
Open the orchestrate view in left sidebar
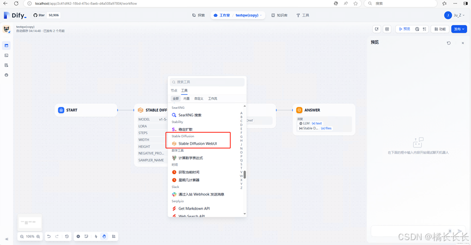pos(7,45)
